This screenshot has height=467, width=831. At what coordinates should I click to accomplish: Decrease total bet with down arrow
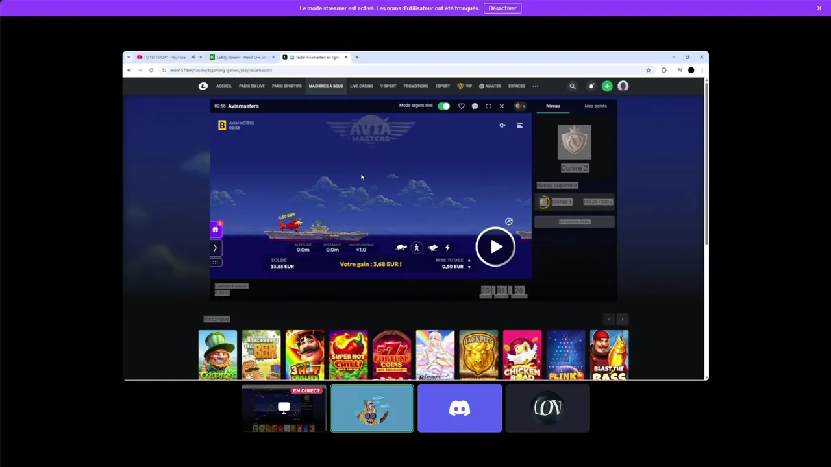click(x=469, y=267)
